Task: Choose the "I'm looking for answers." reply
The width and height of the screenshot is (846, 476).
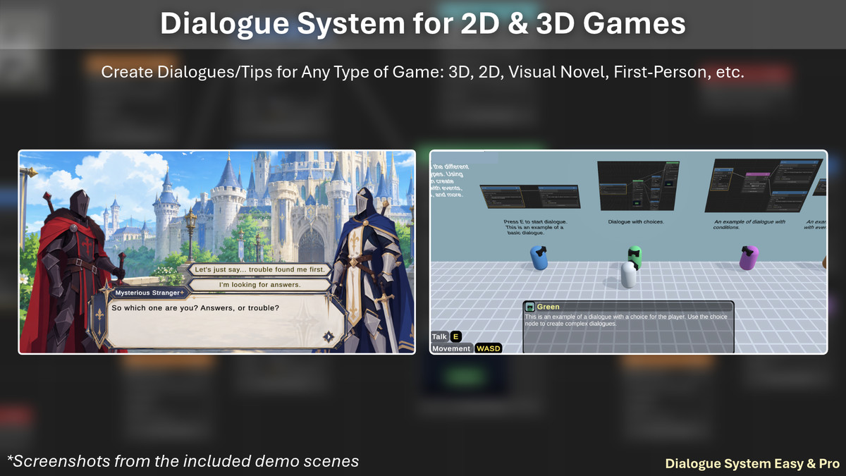Action: point(259,285)
